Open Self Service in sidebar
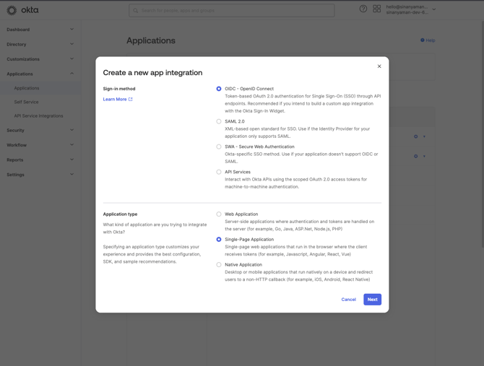Screen dimensions: 484x366 (27, 102)
